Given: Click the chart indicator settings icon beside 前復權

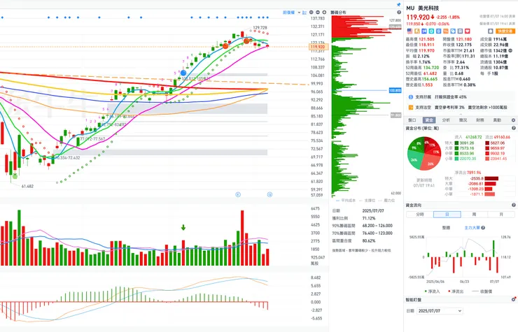Looking at the screenshot, I should tap(304, 12).
